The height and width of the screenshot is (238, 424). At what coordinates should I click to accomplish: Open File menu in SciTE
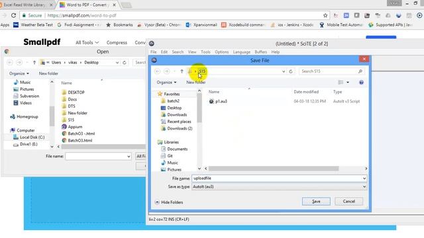(153, 52)
